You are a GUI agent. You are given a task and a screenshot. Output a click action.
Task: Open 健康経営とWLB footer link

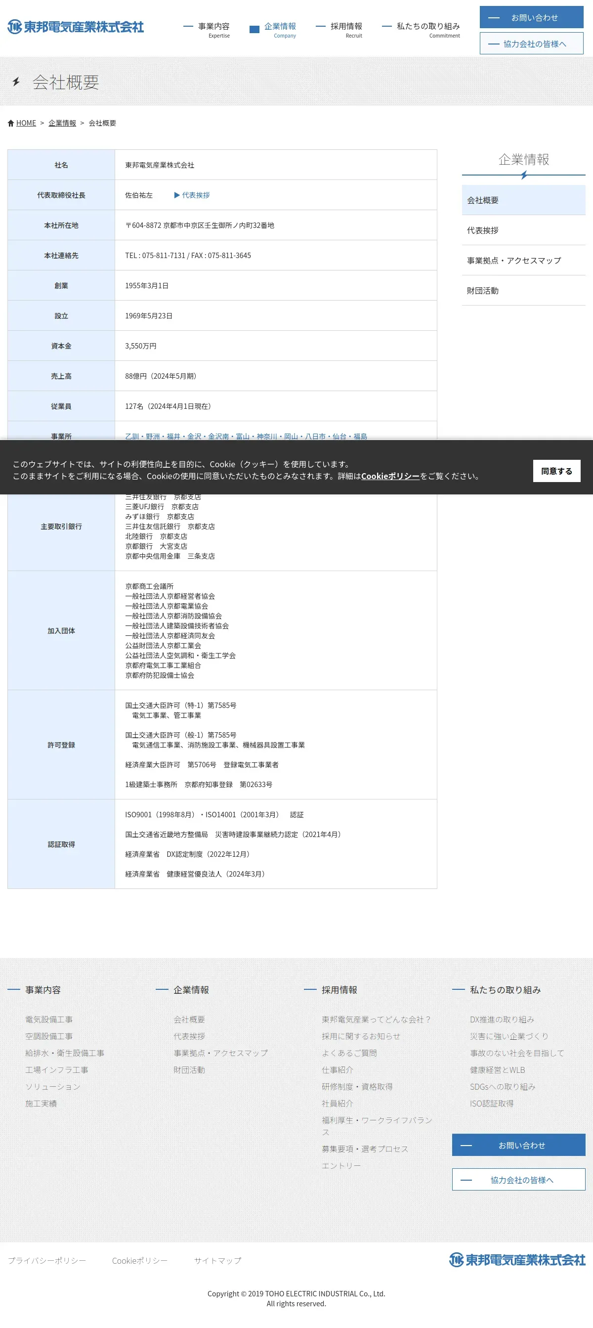coord(497,1070)
